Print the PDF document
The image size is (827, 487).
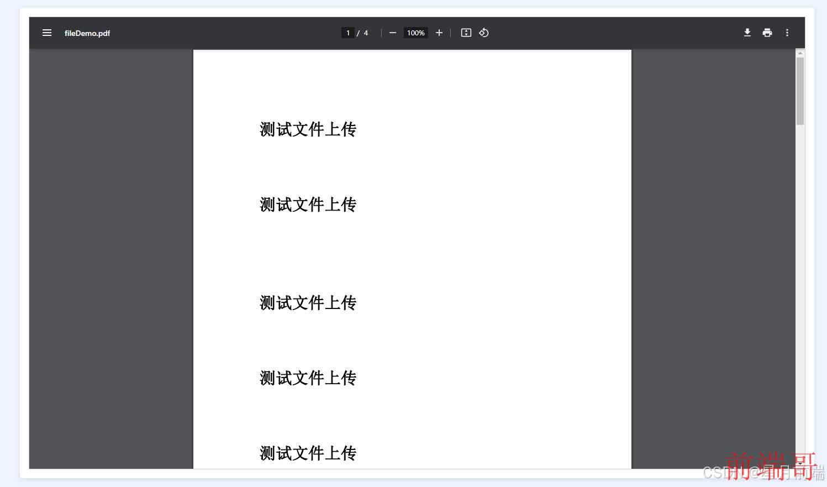coord(767,33)
